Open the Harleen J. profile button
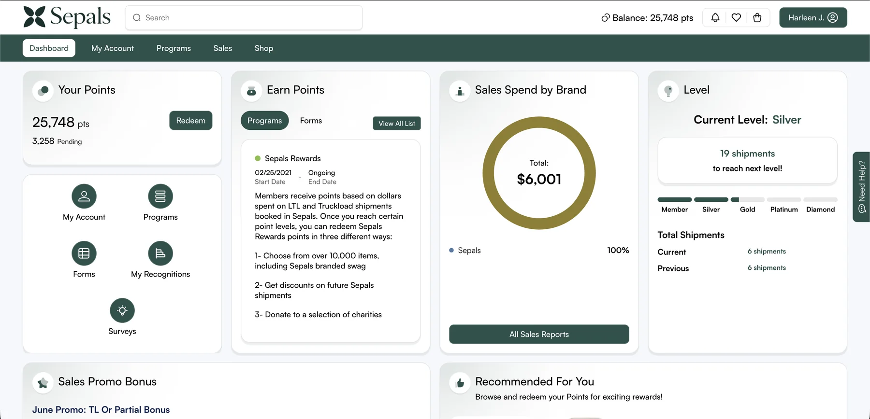870x419 pixels. (x=813, y=17)
